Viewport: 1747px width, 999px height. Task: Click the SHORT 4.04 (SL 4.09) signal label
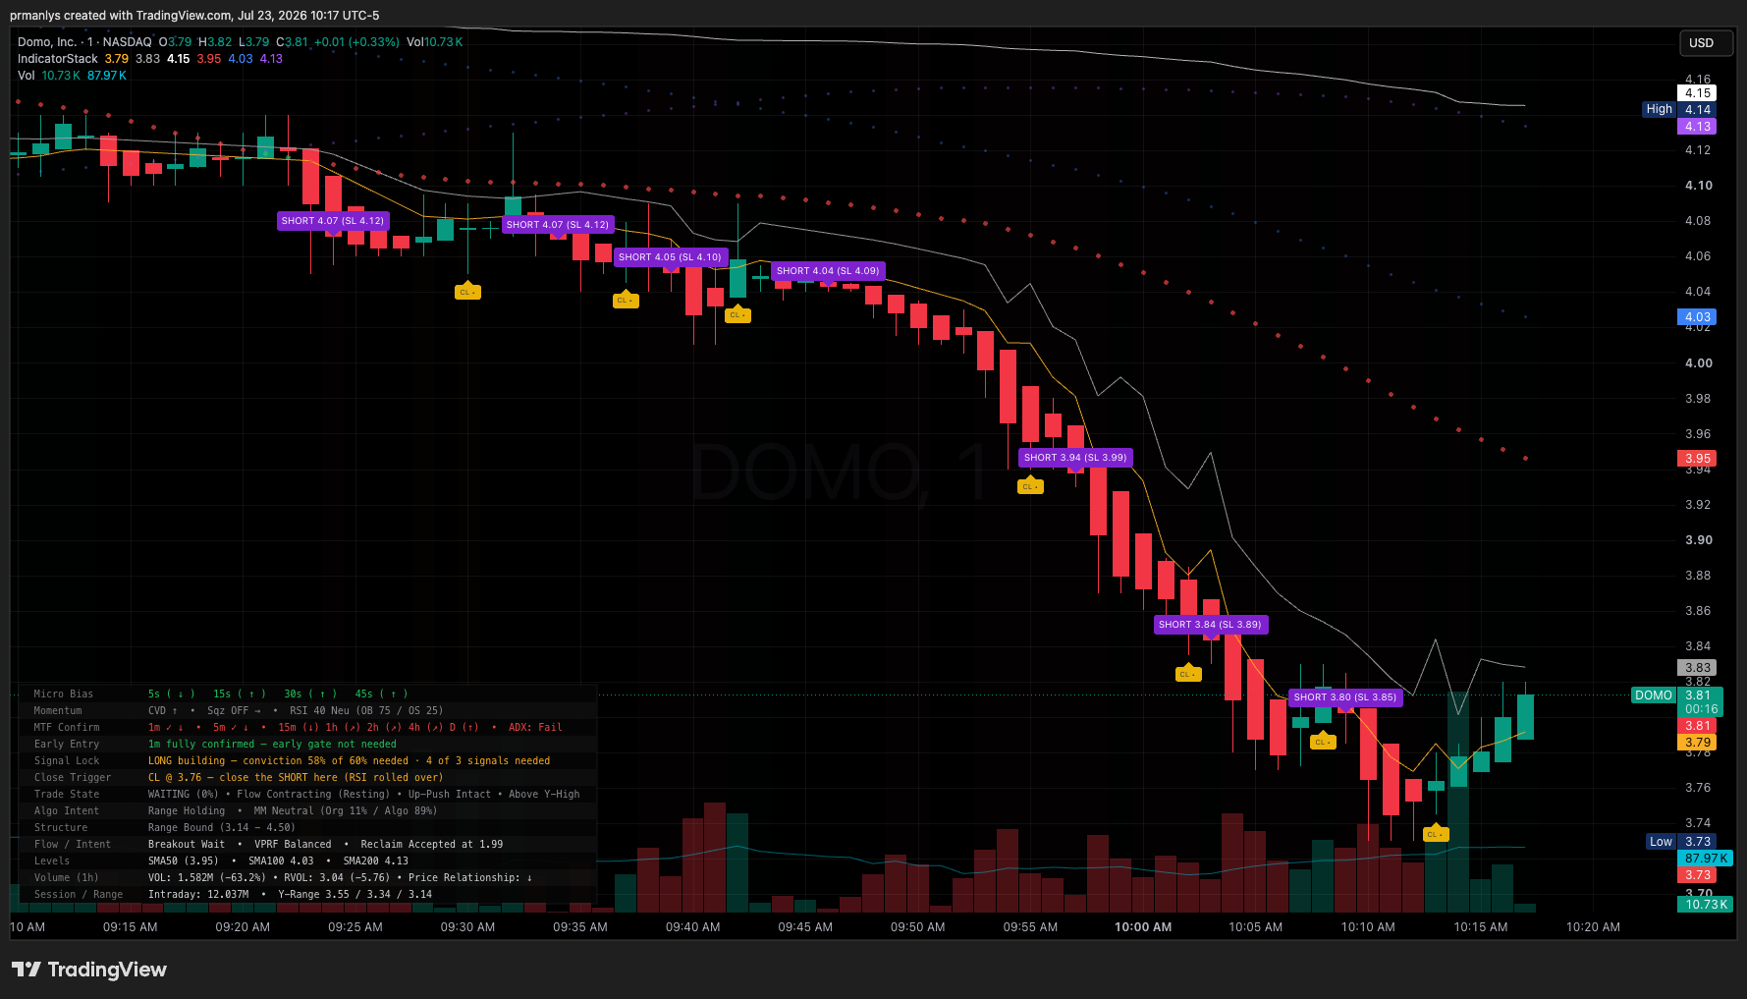[828, 271]
